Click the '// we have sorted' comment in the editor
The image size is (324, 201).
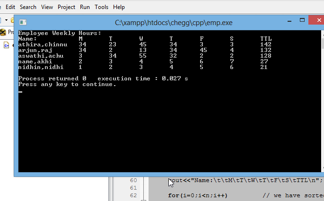point(293,195)
